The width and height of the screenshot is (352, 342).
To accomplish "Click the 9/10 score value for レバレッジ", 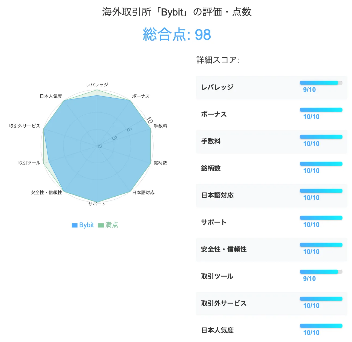I will click(x=309, y=90).
